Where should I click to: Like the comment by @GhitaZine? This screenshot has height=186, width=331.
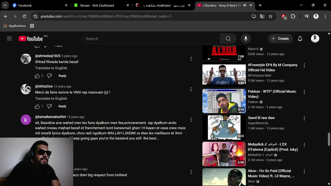pyautogui.click(x=37, y=106)
